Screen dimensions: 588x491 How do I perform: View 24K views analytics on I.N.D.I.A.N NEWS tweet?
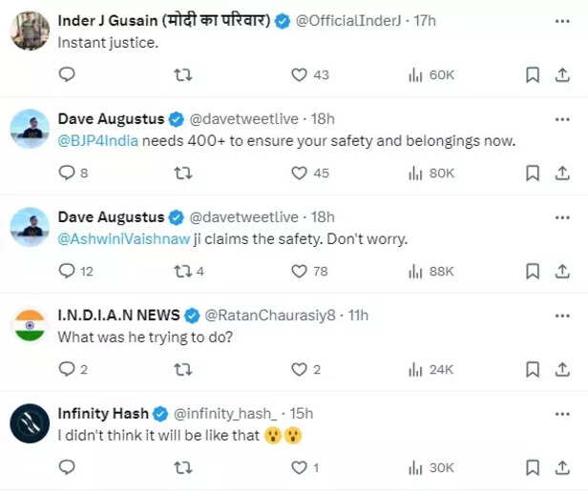pos(430,369)
